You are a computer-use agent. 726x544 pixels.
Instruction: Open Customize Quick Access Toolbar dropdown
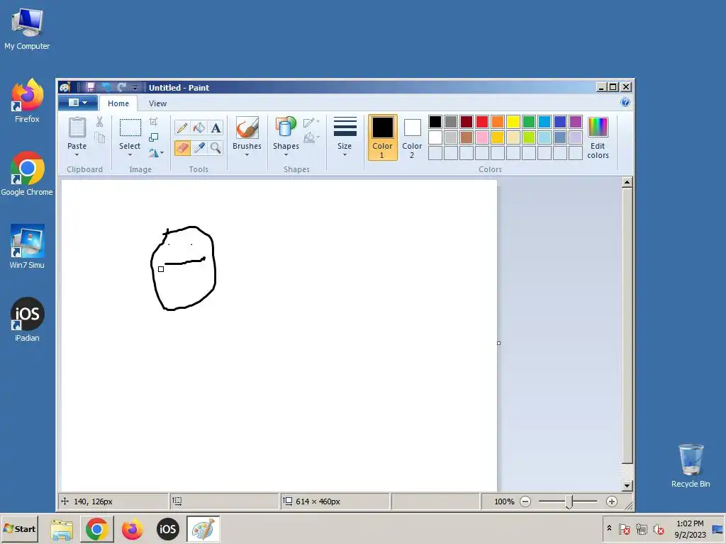(135, 87)
